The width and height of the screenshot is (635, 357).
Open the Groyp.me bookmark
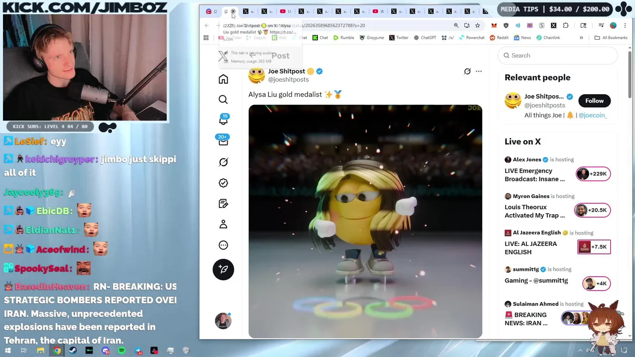click(x=372, y=38)
